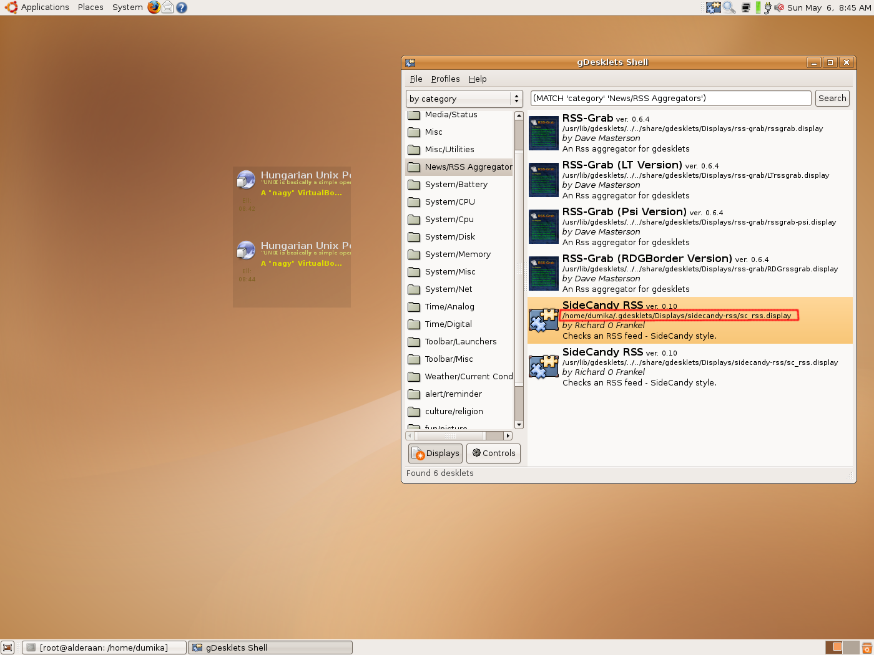Click the MATCH category search field
874x655 pixels.
pyautogui.click(x=671, y=99)
